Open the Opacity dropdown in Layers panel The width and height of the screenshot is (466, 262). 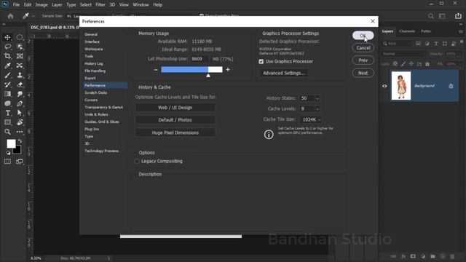(x=460, y=54)
